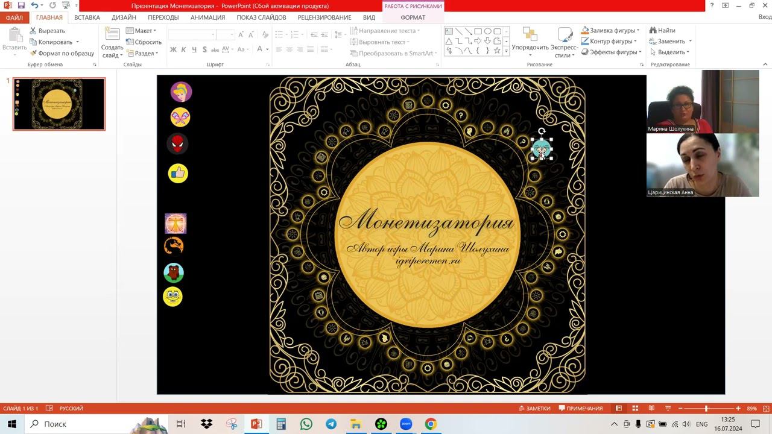Launch Google Chrome from the taskbar
Viewport: 772px width, 434px height.
430,424
